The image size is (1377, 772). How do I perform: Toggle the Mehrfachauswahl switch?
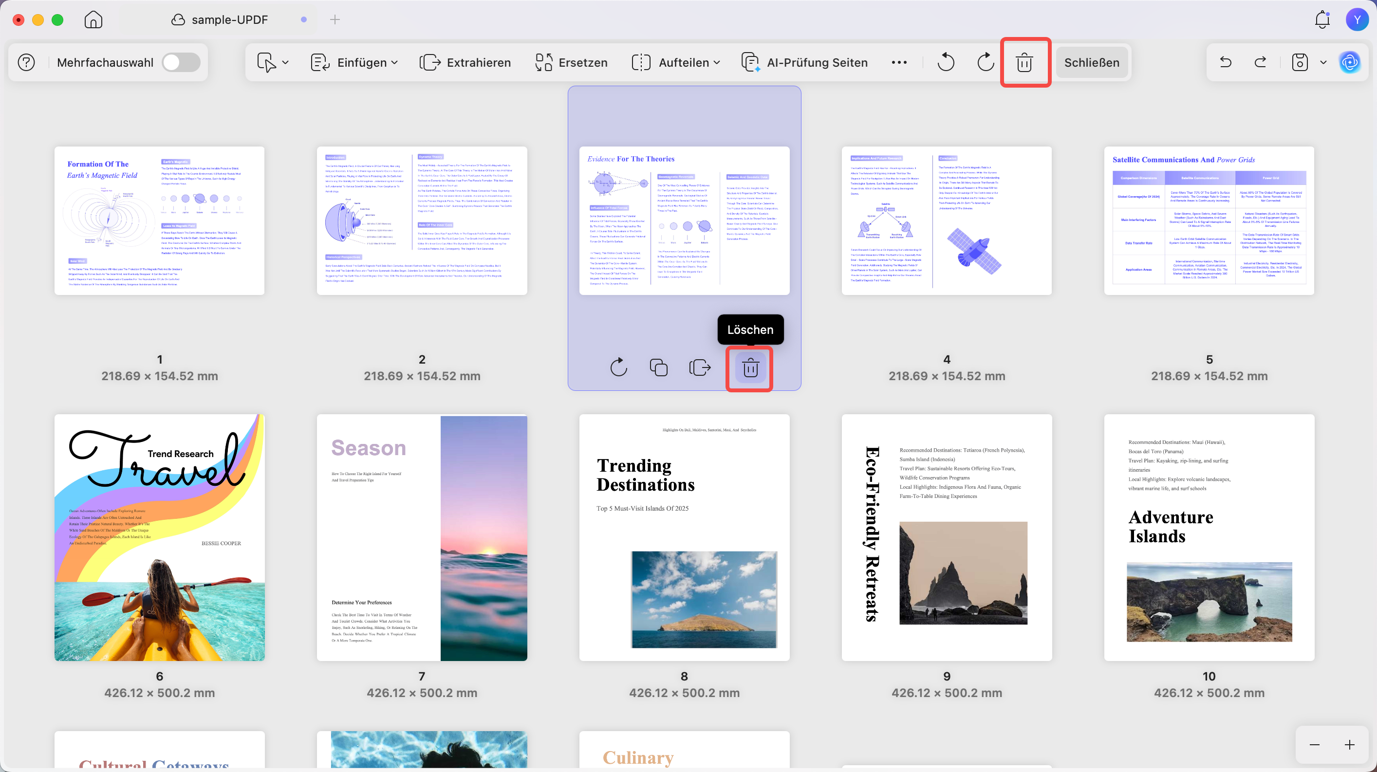tap(181, 62)
